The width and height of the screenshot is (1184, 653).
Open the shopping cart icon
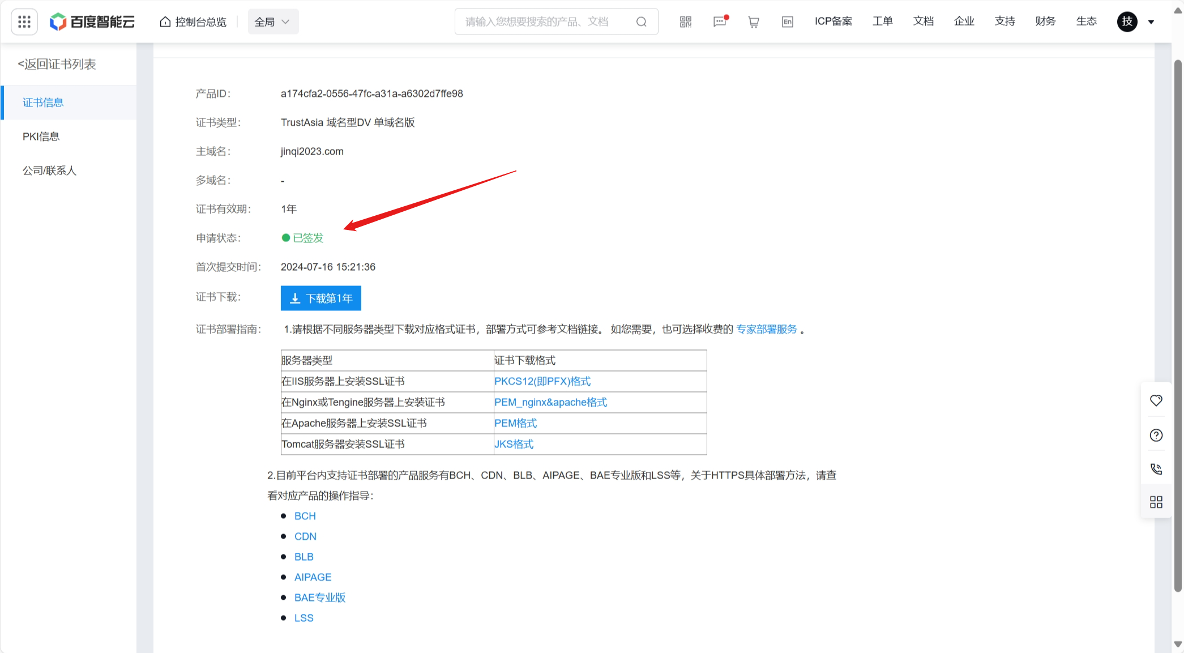[754, 22]
